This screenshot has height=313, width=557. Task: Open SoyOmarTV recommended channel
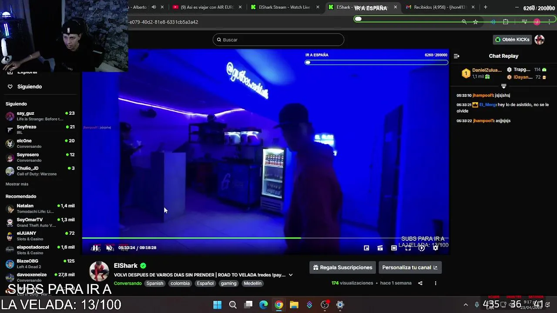[x=40, y=222]
